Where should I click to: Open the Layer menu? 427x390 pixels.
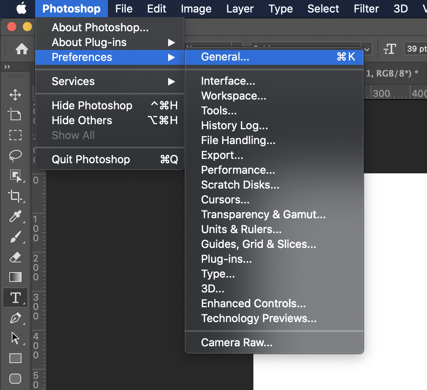pyautogui.click(x=240, y=9)
